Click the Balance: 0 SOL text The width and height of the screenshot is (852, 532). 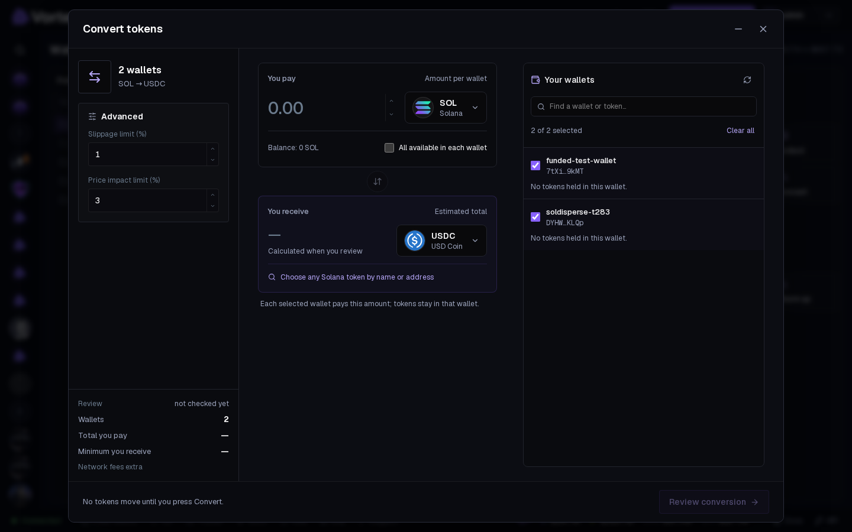click(293, 148)
